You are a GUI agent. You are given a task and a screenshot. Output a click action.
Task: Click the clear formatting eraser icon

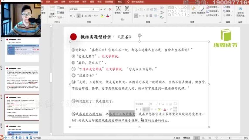[110, 9]
